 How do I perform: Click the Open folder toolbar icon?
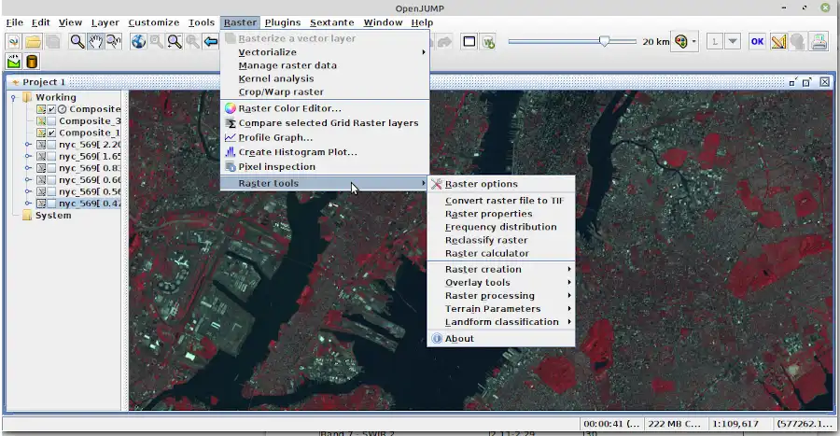click(33, 42)
